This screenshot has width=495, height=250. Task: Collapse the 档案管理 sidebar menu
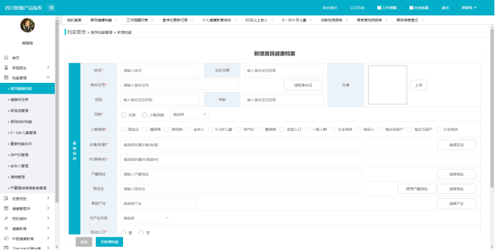point(48,78)
